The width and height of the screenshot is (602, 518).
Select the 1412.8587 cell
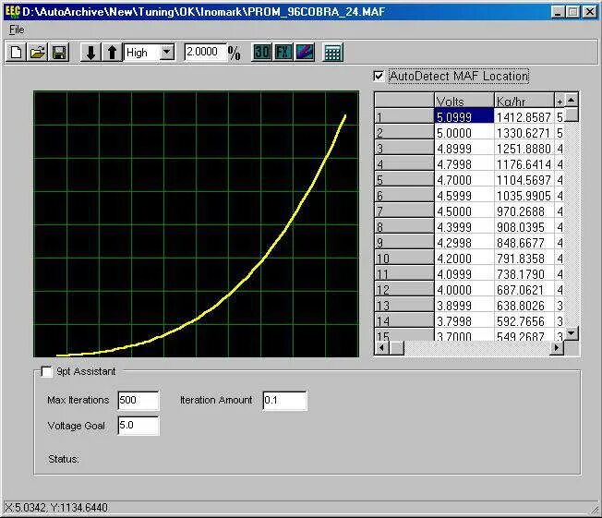pos(524,116)
